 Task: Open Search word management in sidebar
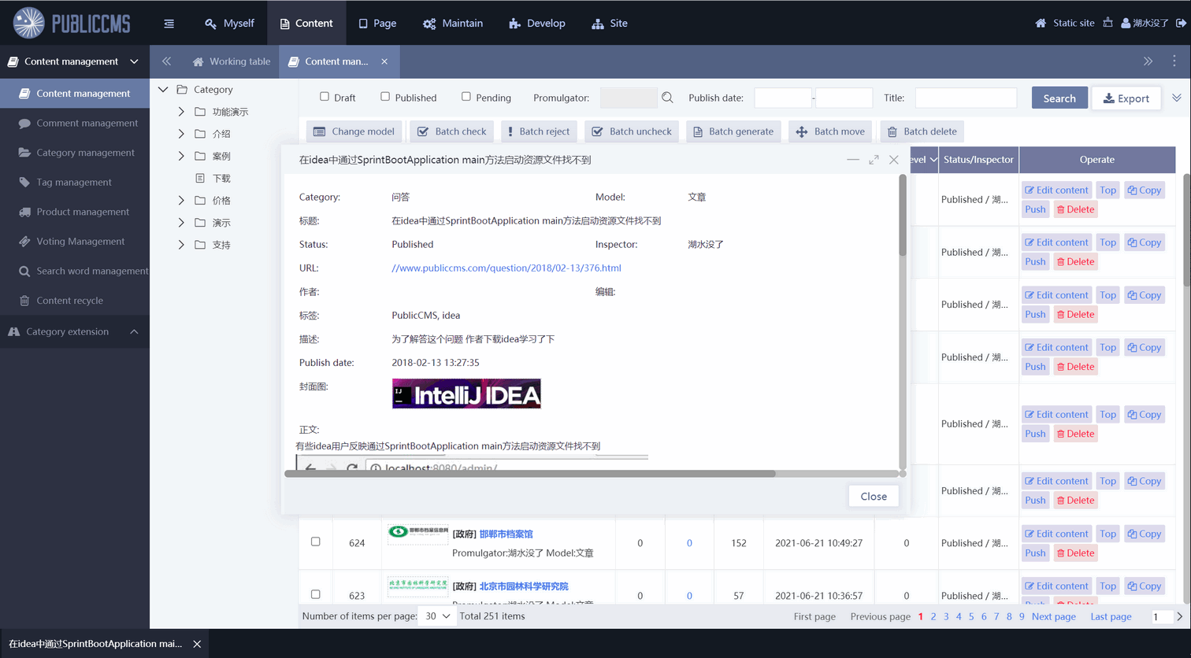pyautogui.click(x=75, y=271)
